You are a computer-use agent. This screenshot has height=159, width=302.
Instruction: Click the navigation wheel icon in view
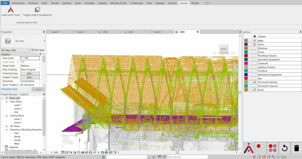[235, 67]
